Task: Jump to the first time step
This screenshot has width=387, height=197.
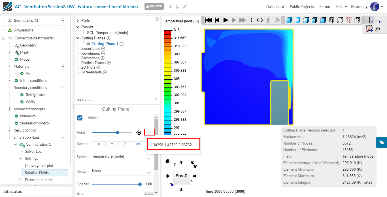Action: pos(209,20)
